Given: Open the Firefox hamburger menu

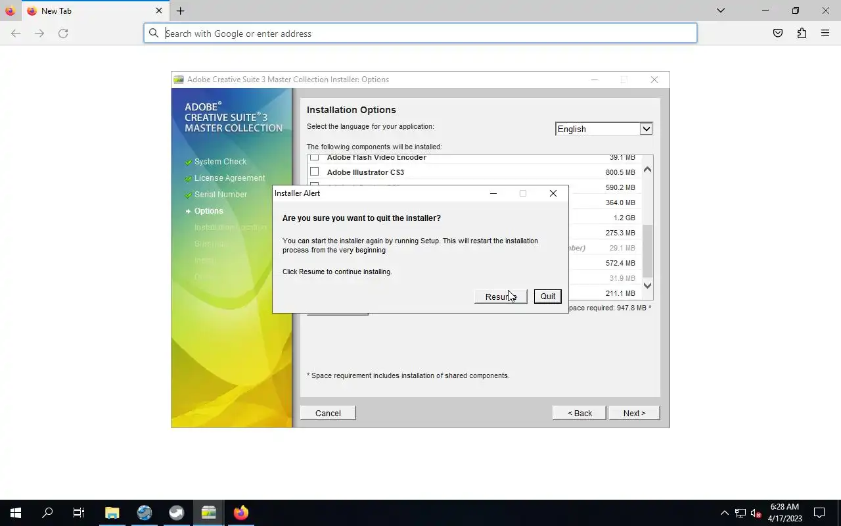Looking at the screenshot, I should (825, 34).
